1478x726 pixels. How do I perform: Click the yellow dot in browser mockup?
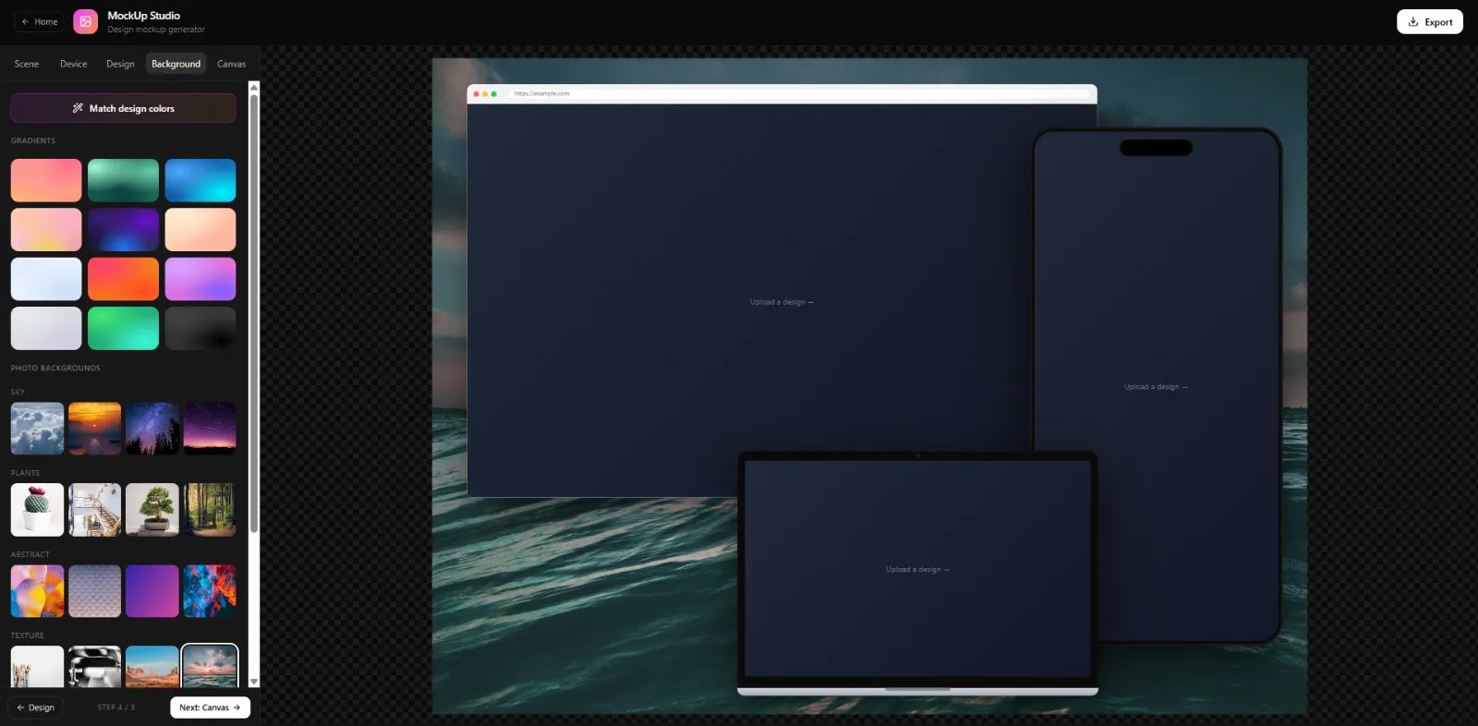[x=485, y=93]
